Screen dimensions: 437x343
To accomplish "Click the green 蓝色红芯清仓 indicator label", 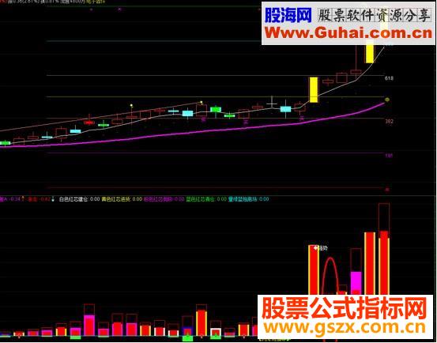I will coord(201,199).
